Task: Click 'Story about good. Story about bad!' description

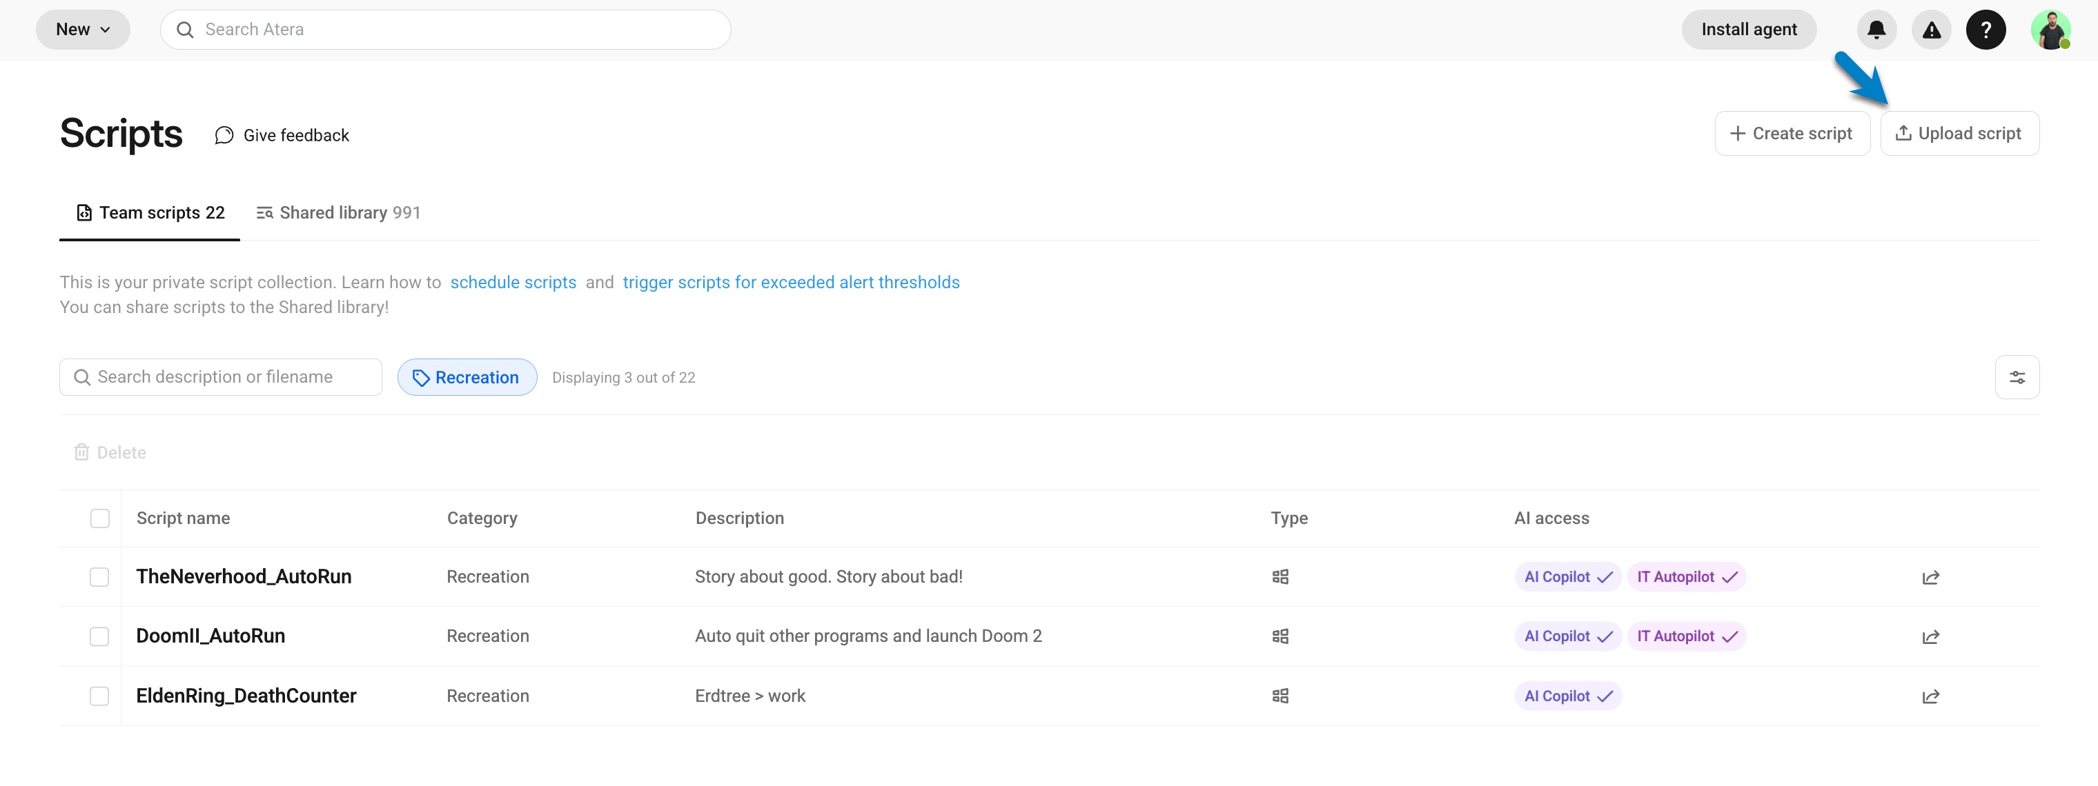Action: [x=828, y=577]
